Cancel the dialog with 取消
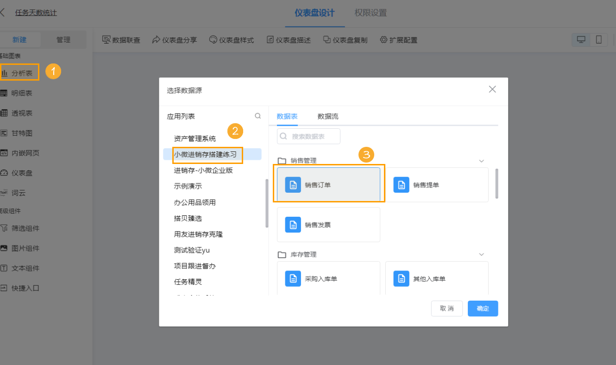Viewport: 616px width, 365px height. pos(446,308)
